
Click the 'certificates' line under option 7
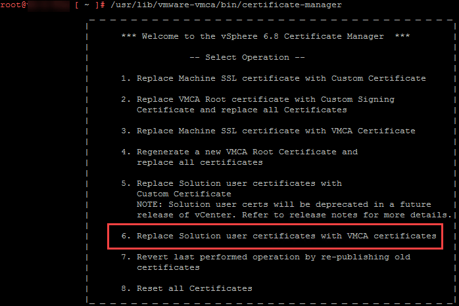click(x=168, y=267)
